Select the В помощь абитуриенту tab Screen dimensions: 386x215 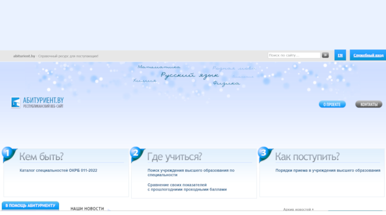(x=31, y=206)
